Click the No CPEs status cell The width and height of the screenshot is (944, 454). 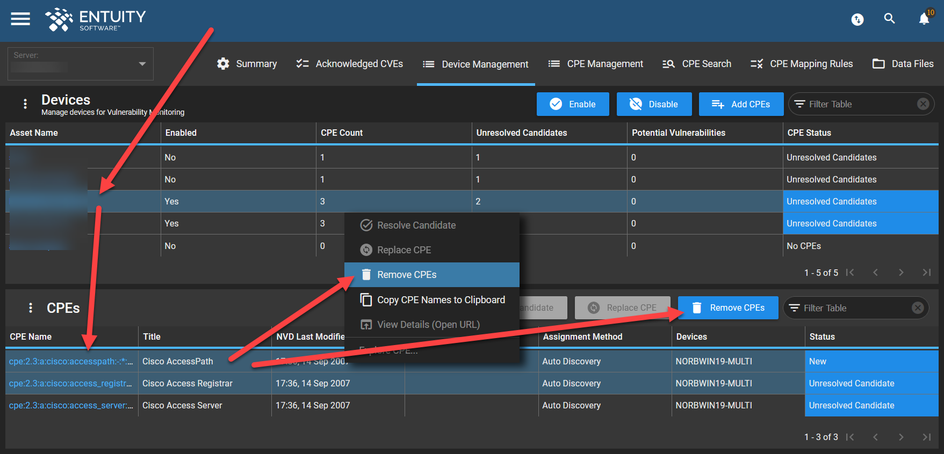[x=861, y=246]
